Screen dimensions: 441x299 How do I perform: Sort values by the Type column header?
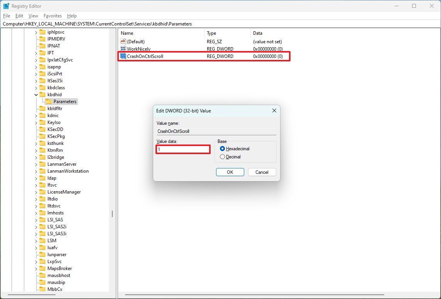[227, 33]
